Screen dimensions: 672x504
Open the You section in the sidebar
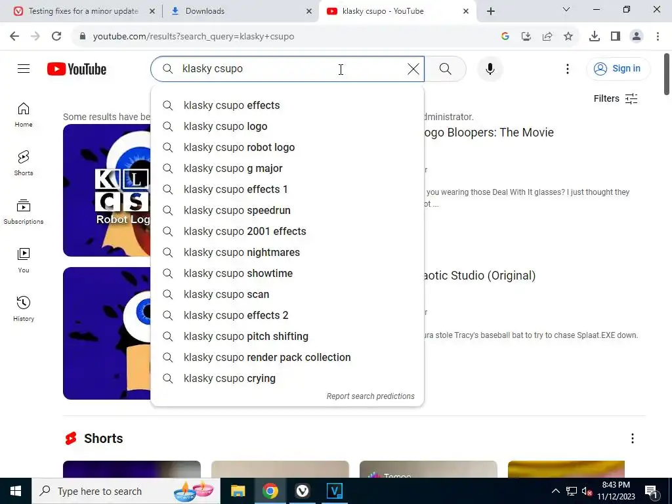pos(24,260)
